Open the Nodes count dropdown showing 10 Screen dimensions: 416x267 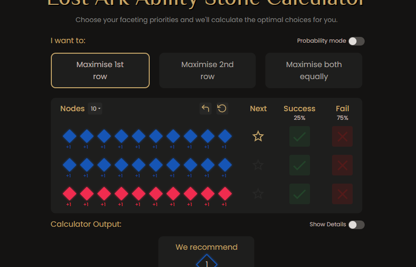click(x=95, y=108)
